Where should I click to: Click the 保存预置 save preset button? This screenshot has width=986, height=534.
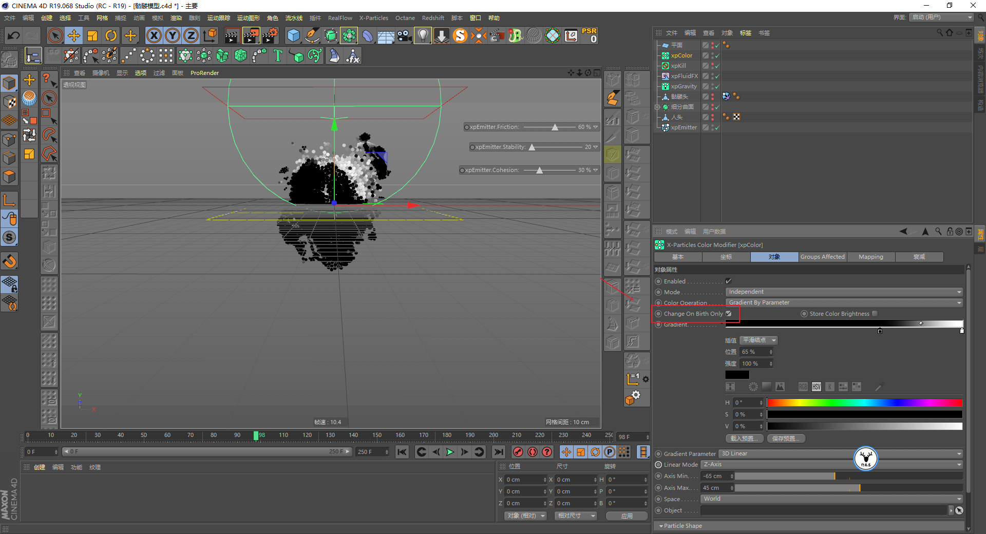click(786, 438)
